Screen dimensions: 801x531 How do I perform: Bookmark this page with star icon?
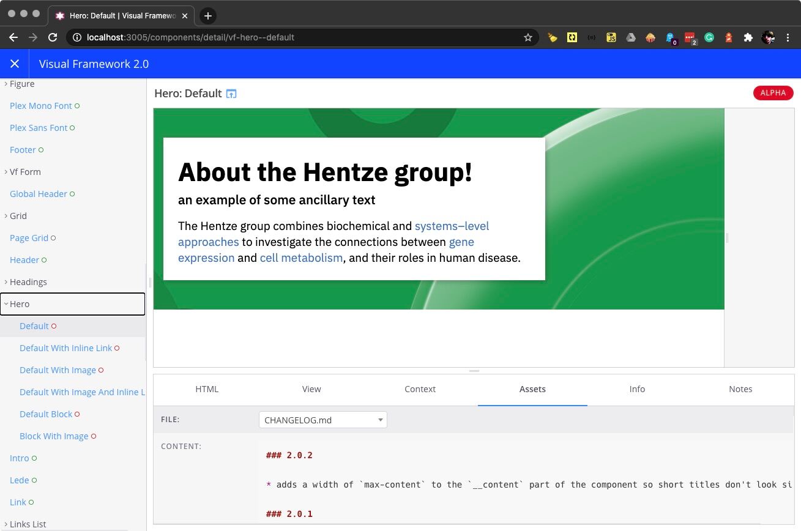pyautogui.click(x=528, y=37)
